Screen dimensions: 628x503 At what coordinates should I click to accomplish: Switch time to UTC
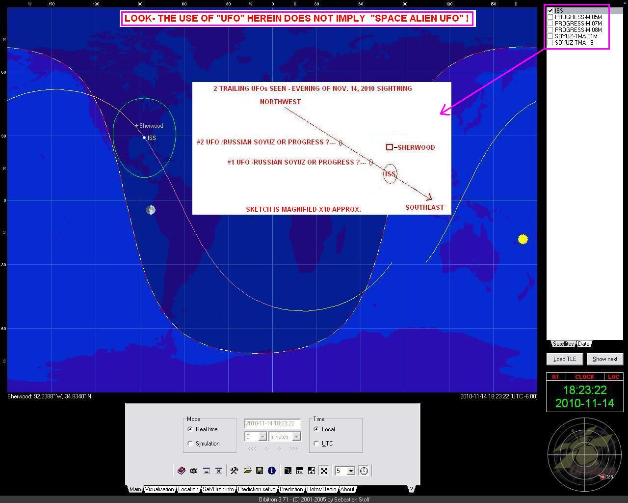(x=316, y=444)
